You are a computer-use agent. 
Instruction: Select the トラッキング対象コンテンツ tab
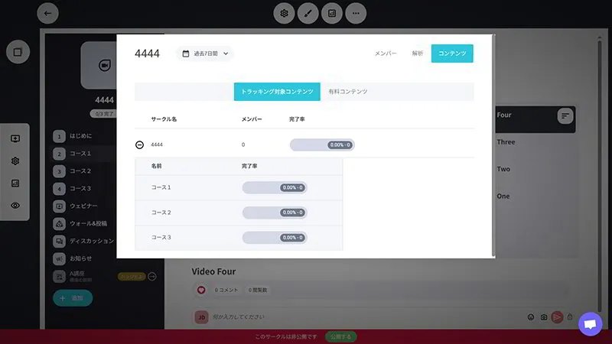277,92
